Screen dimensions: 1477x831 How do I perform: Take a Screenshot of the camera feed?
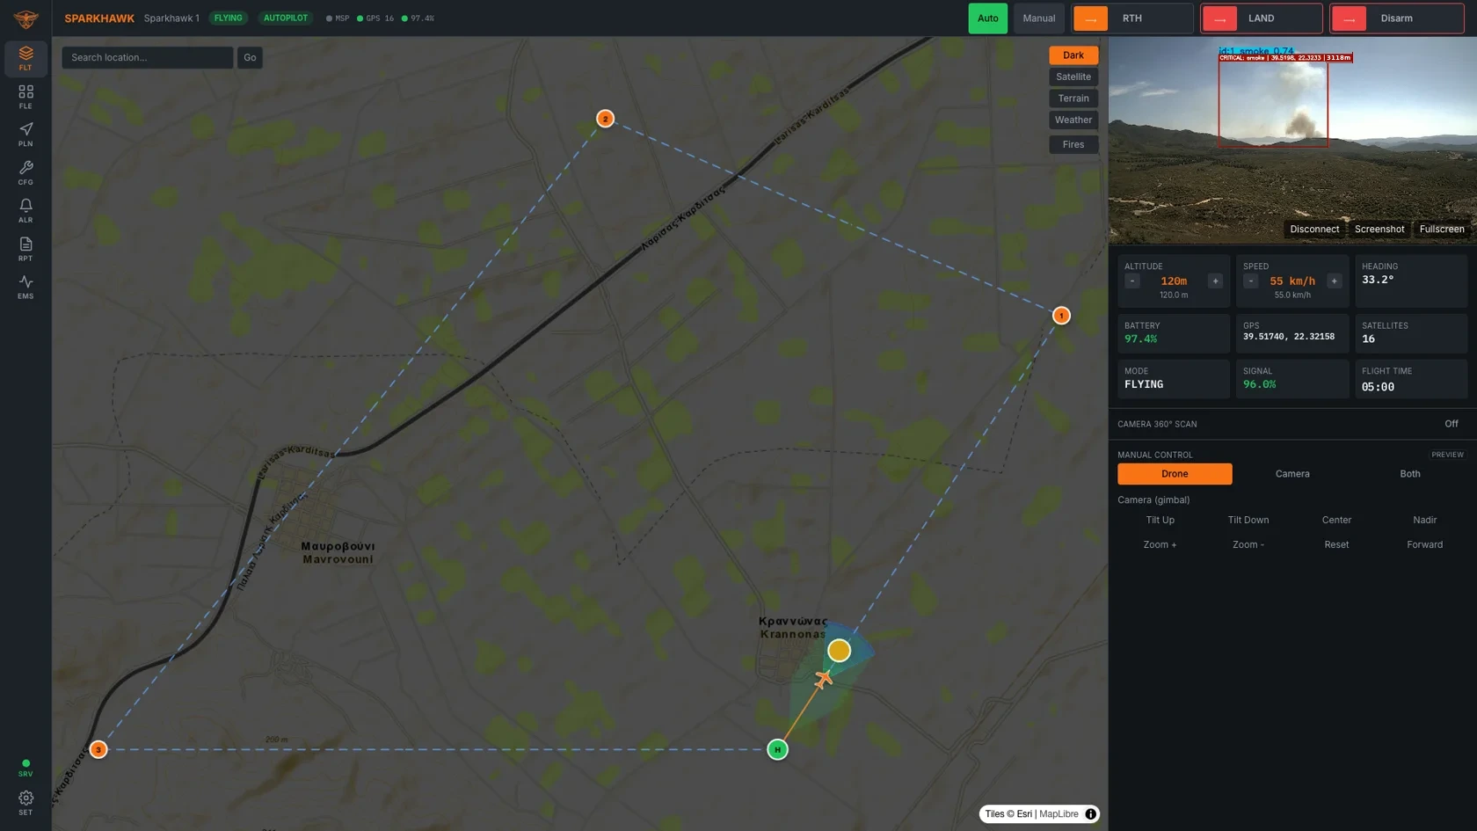click(x=1379, y=229)
